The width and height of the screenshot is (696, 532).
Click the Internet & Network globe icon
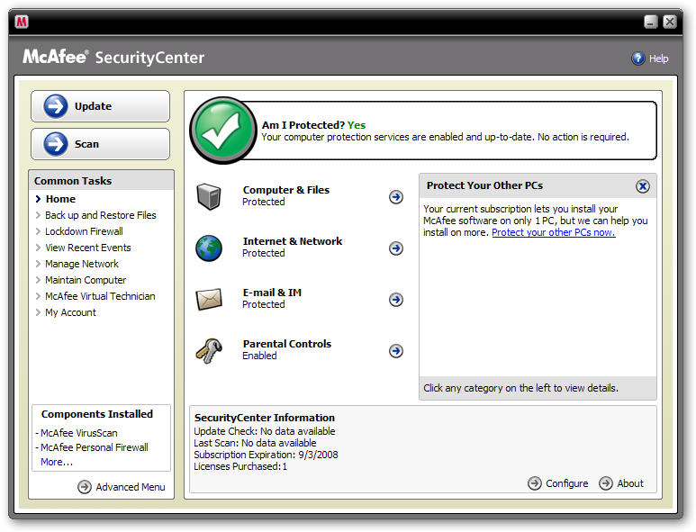pyautogui.click(x=209, y=248)
